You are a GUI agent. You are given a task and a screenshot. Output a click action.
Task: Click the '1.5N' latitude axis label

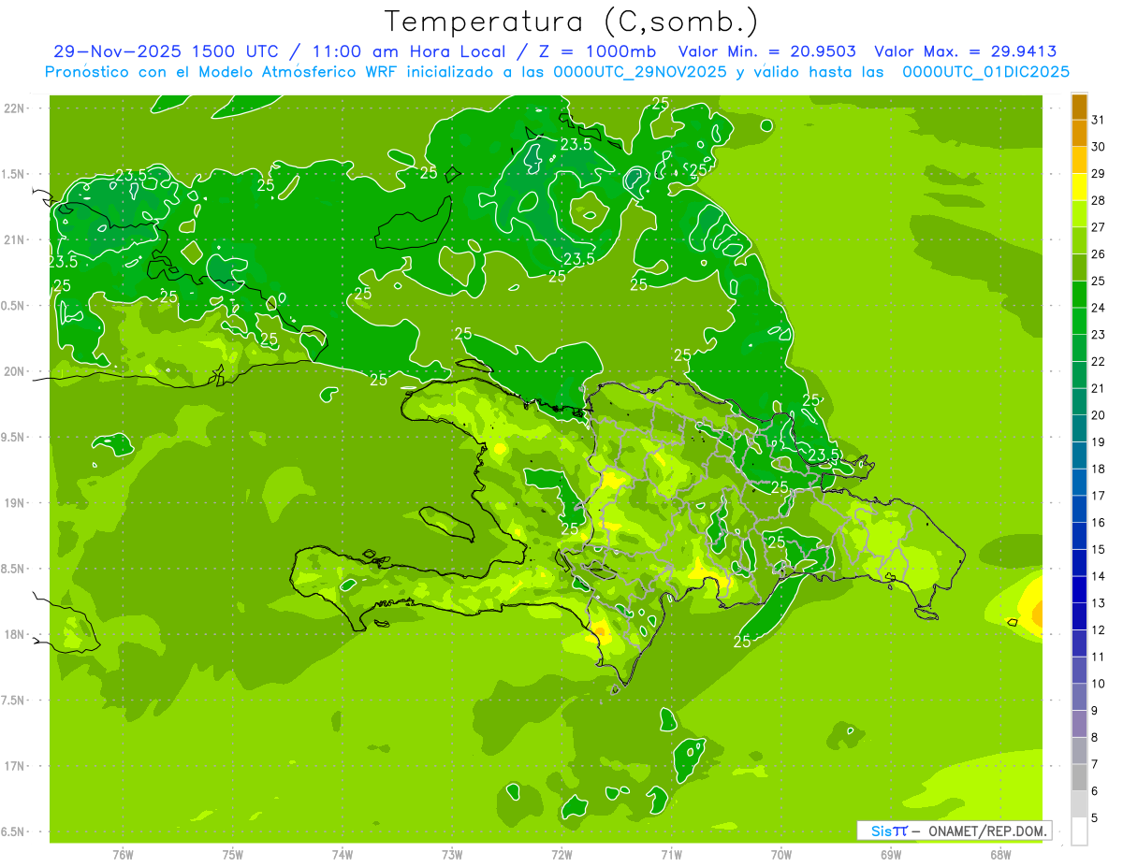(13, 174)
